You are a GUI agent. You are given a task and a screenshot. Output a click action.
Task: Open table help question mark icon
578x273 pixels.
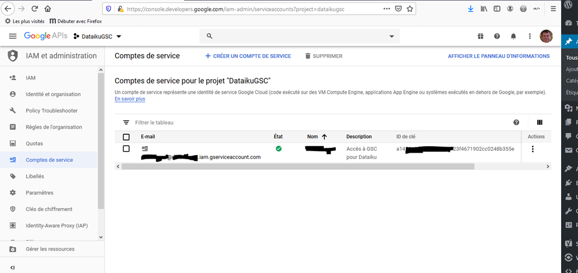(x=516, y=122)
